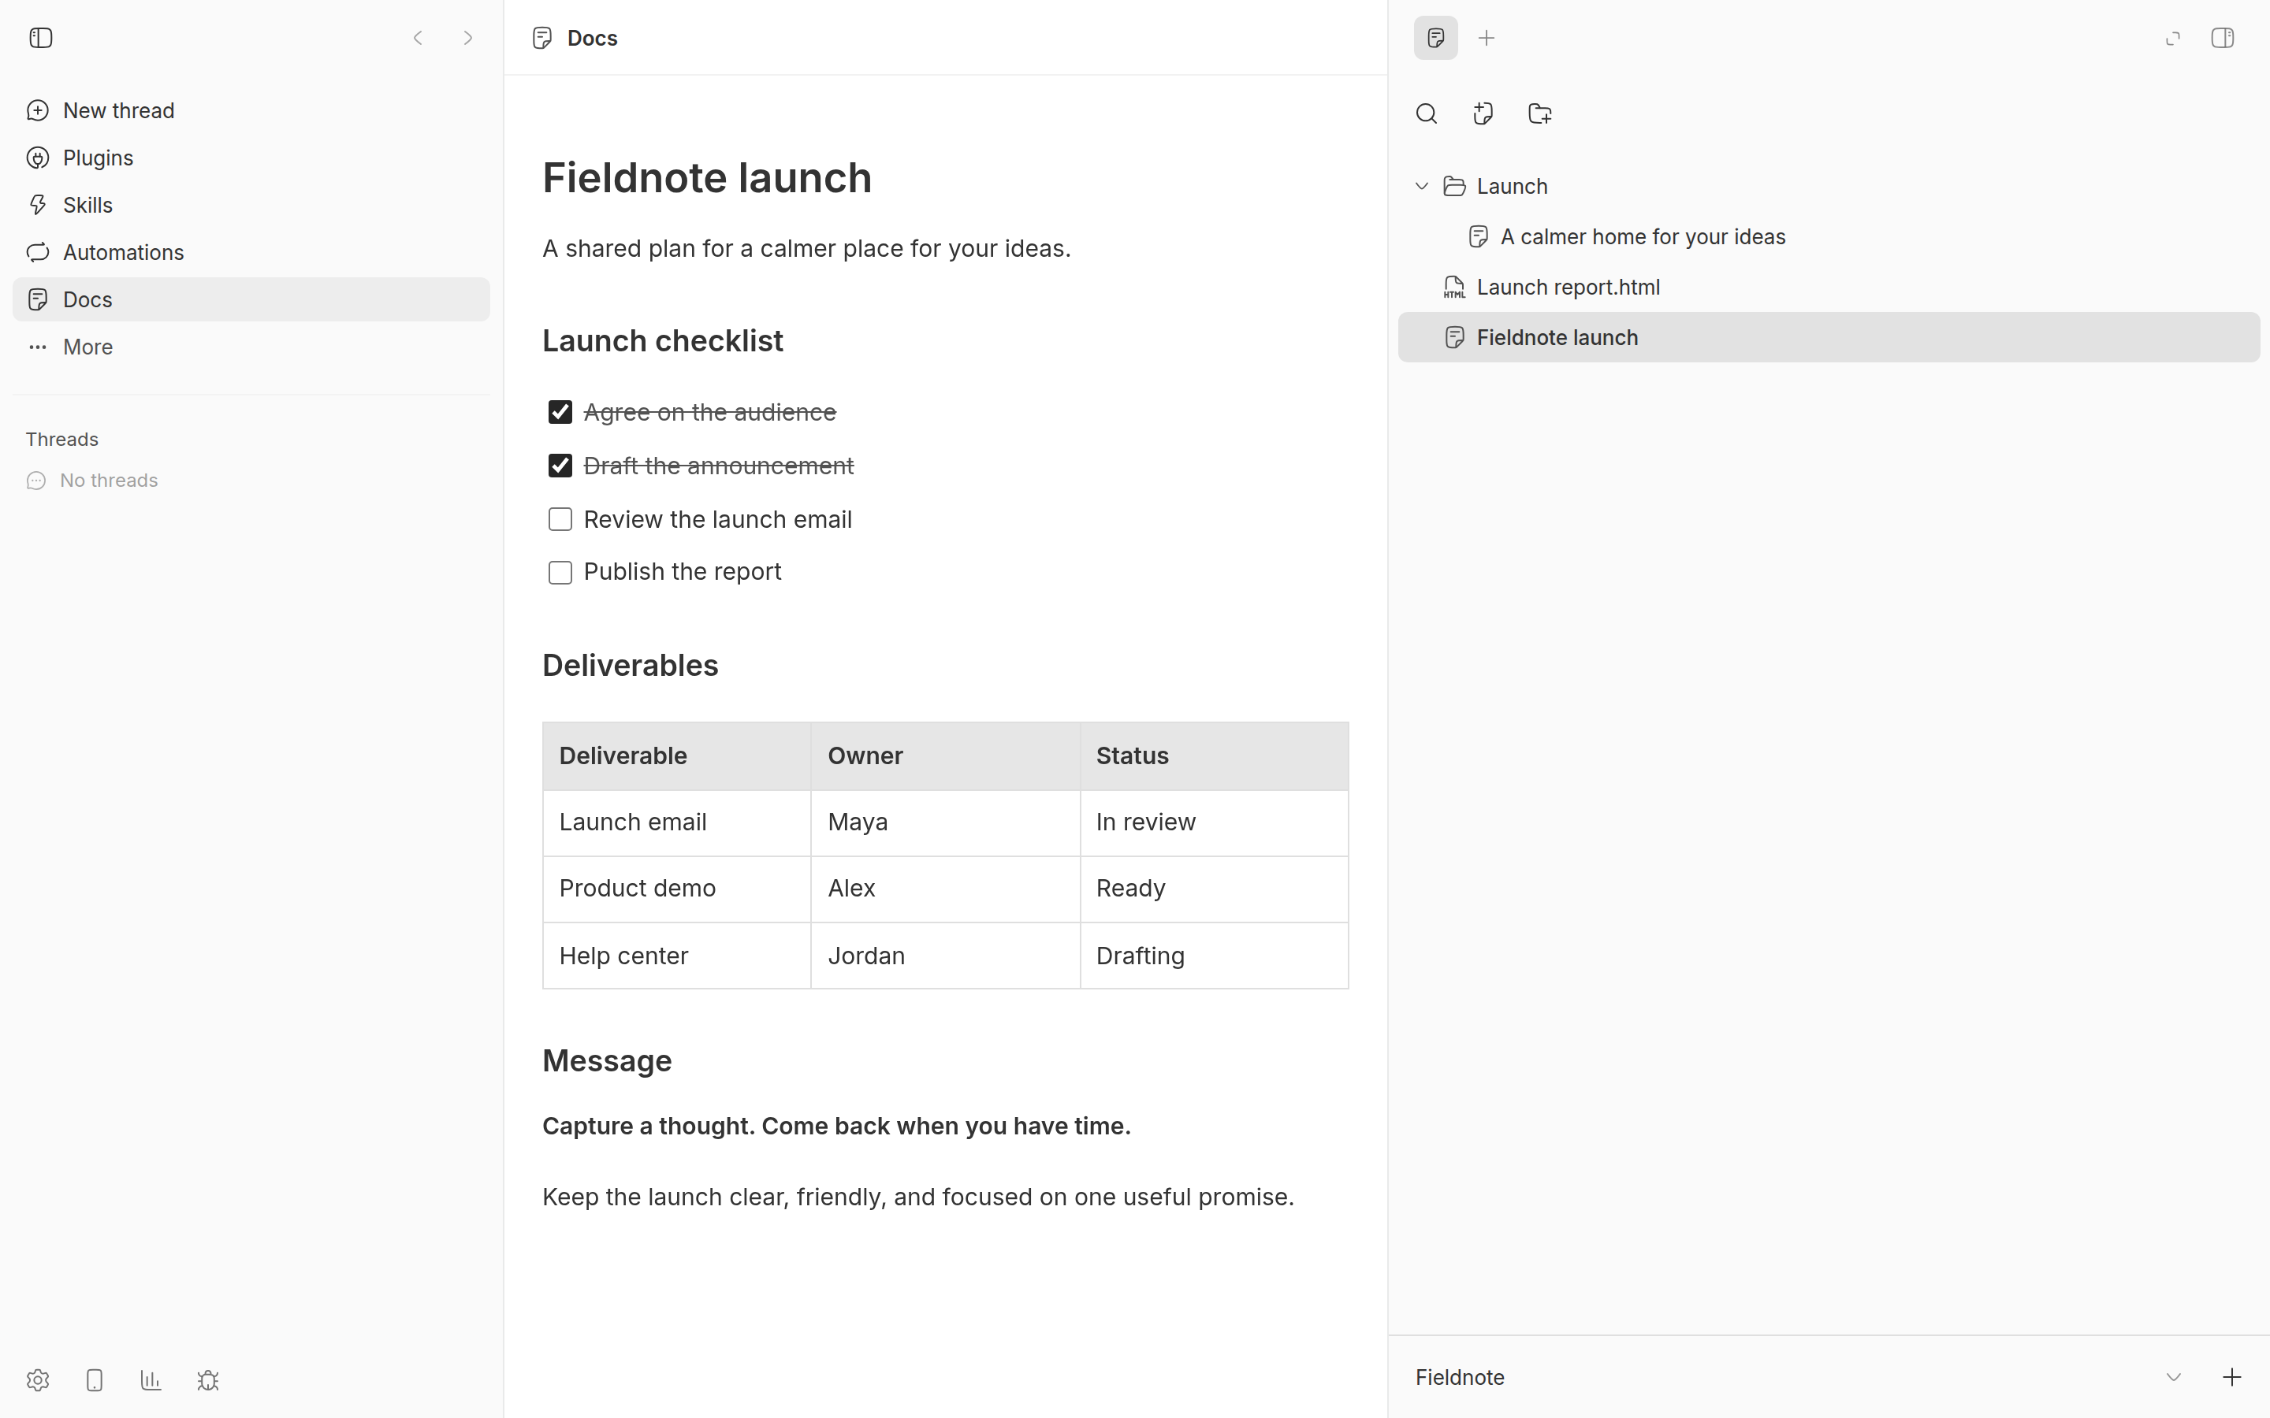Uncheck 'Draft the announcement' checkbox
The image size is (2270, 1418).
coord(560,465)
